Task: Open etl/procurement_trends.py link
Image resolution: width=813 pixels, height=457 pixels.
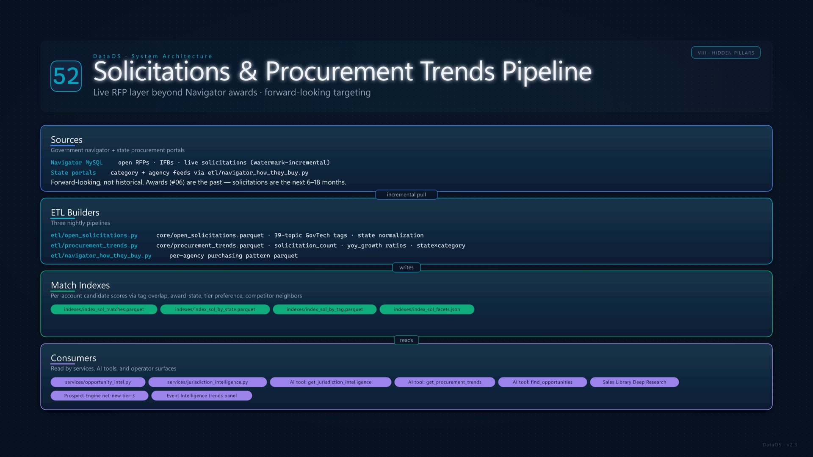Action: click(x=94, y=245)
